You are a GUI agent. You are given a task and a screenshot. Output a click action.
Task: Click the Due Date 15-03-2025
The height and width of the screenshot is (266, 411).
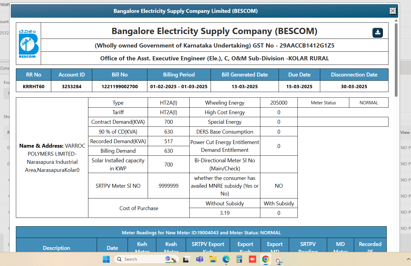(299, 87)
